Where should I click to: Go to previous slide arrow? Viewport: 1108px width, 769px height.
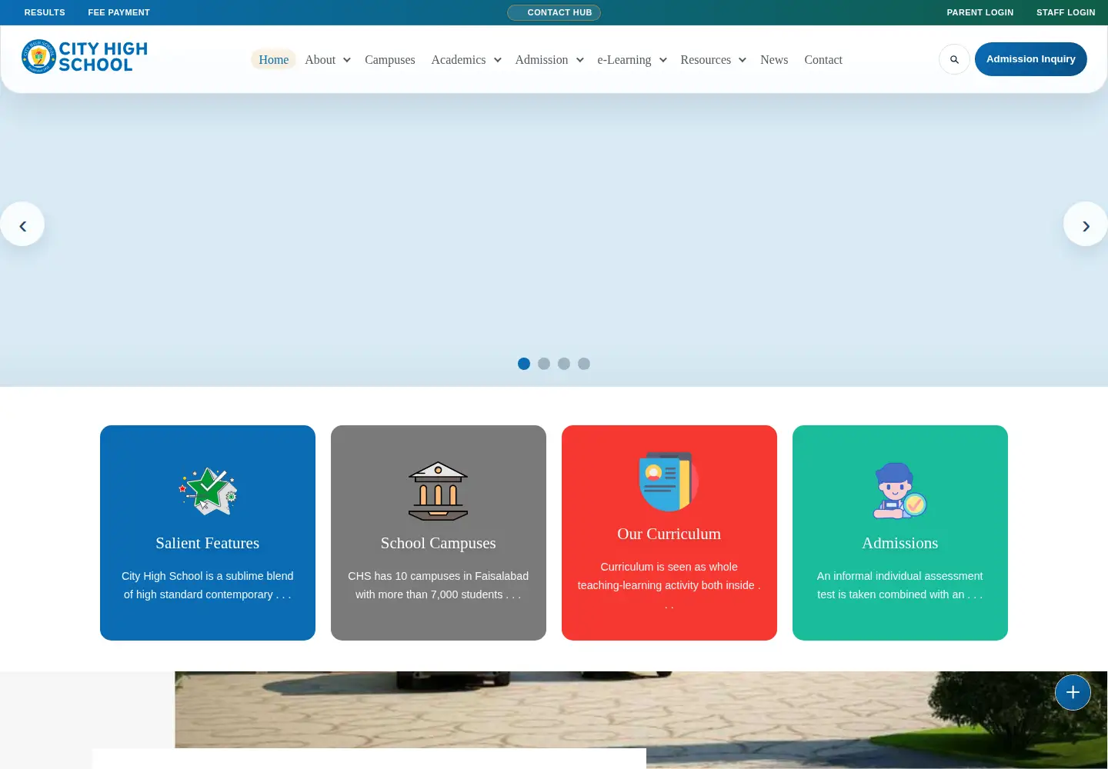(22, 225)
